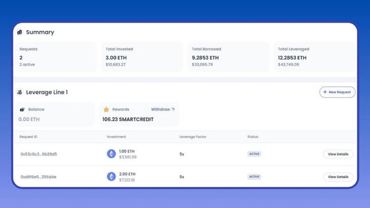Click the Leverage Line 1 icon
The height and width of the screenshot is (208, 370).
[x=20, y=92]
